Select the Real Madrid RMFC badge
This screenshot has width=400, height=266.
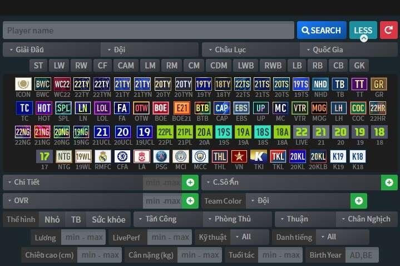pos(103,156)
